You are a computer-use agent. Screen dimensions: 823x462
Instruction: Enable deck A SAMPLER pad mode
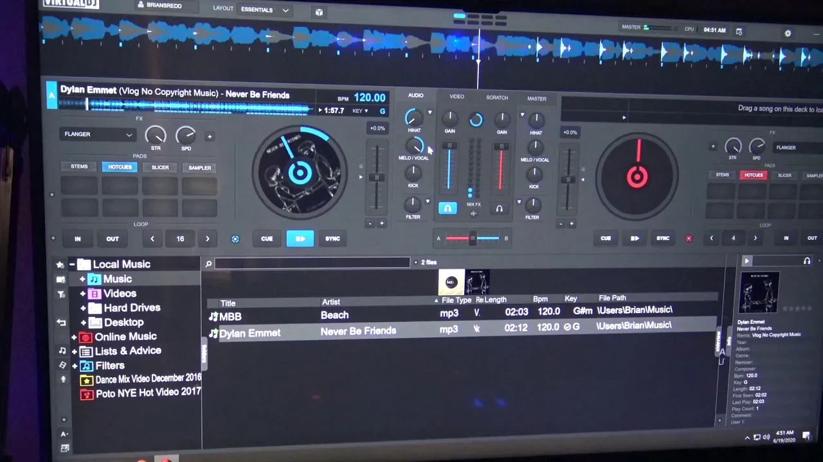199,168
